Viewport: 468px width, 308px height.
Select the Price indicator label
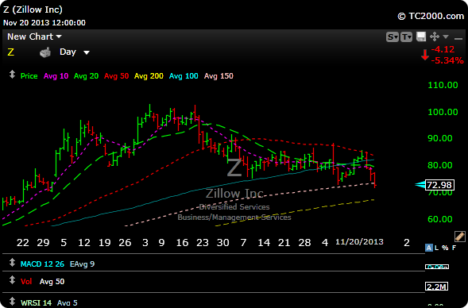(29, 76)
